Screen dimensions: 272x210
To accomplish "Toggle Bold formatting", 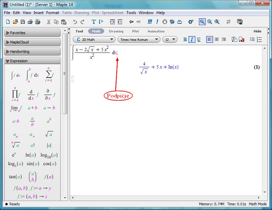I will (185, 39).
